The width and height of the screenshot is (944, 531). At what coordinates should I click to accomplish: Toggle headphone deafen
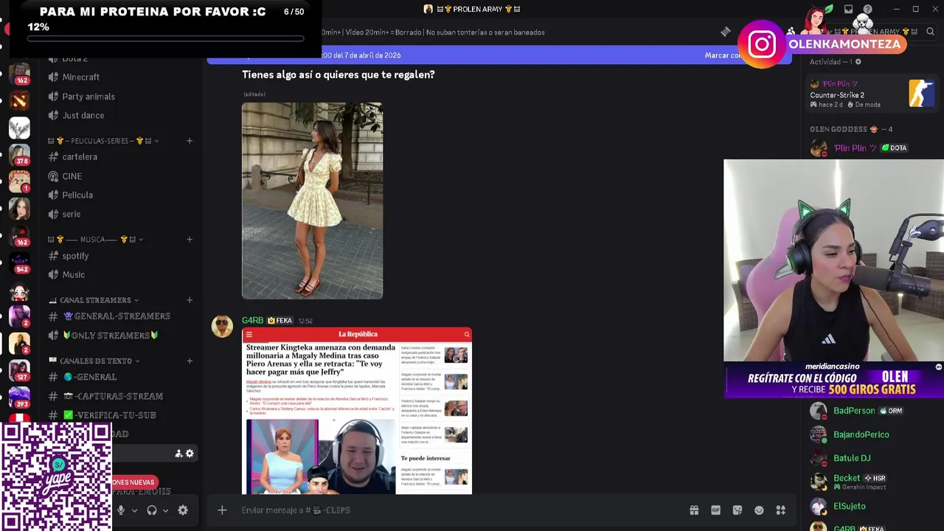click(x=152, y=510)
